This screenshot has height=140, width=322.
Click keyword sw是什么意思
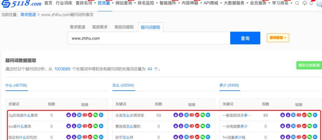tap(20, 126)
